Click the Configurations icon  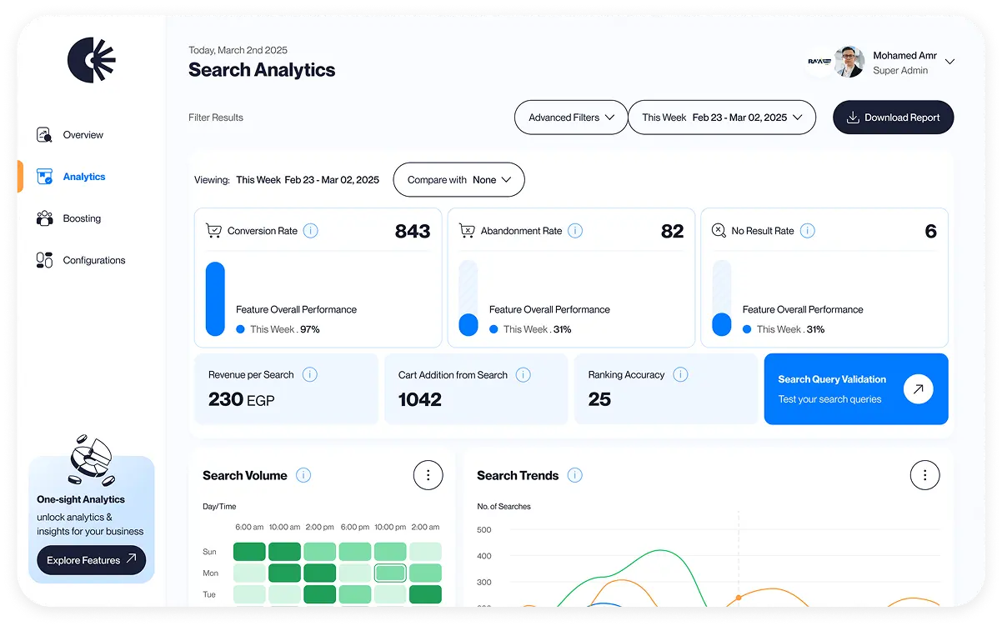44,259
